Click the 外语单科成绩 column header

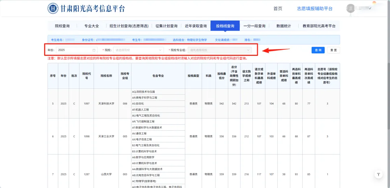coord(271,76)
